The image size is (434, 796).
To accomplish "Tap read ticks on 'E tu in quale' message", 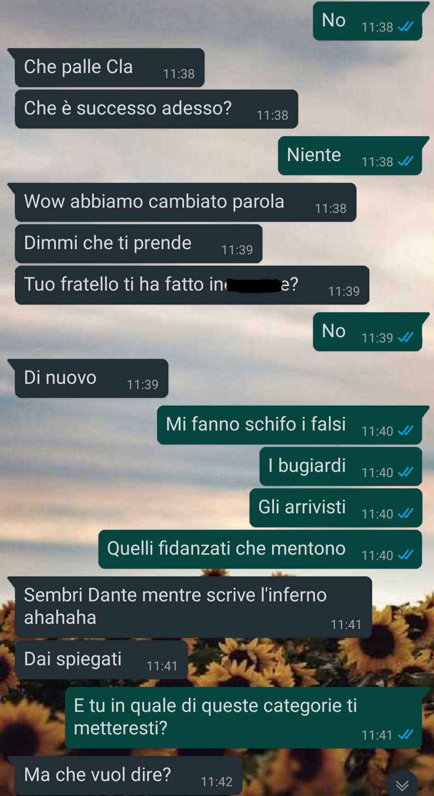I will click(x=405, y=734).
